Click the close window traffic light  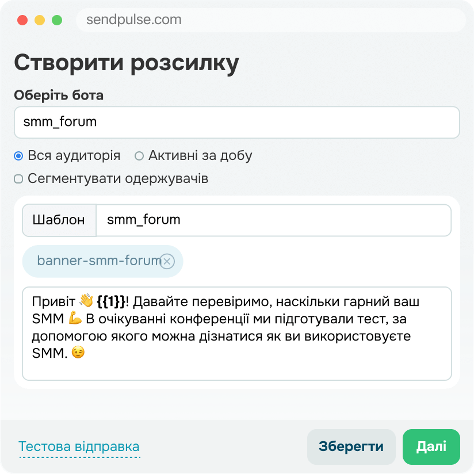tap(22, 20)
